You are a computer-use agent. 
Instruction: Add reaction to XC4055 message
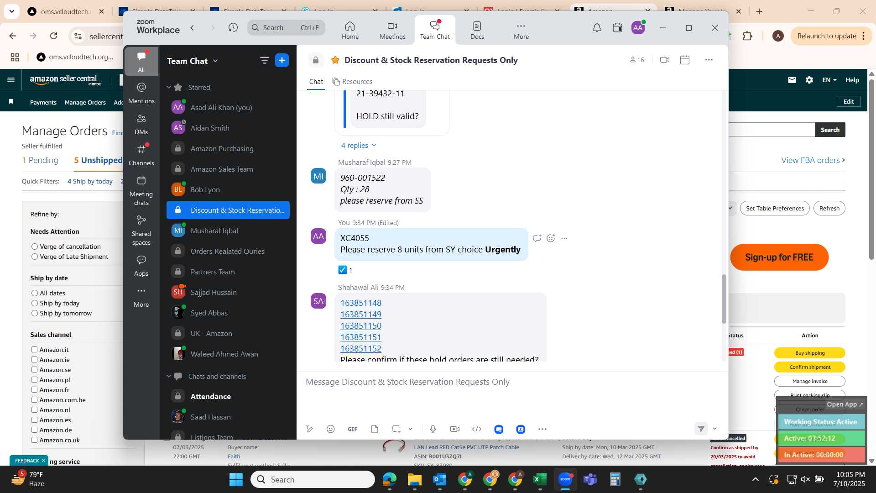pos(551,238)
